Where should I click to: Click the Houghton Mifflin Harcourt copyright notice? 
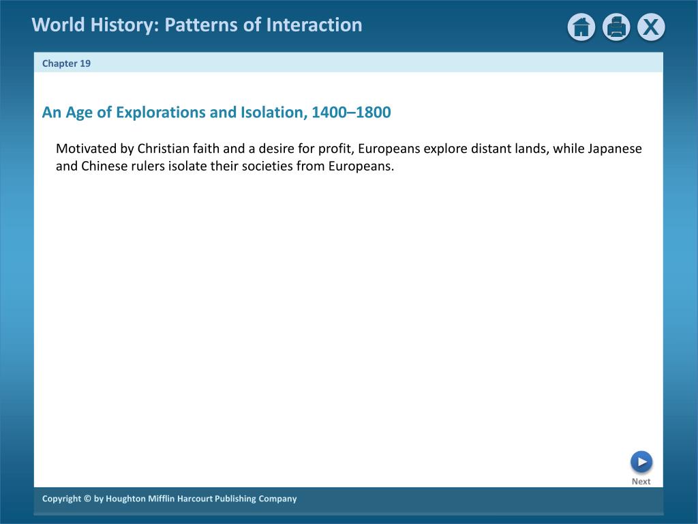(x=169, y=499)
